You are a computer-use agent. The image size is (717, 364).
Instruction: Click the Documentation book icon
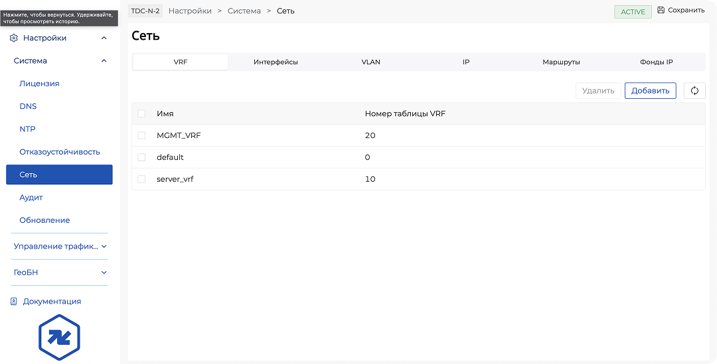pyautogui.click(x=13, y=302)
